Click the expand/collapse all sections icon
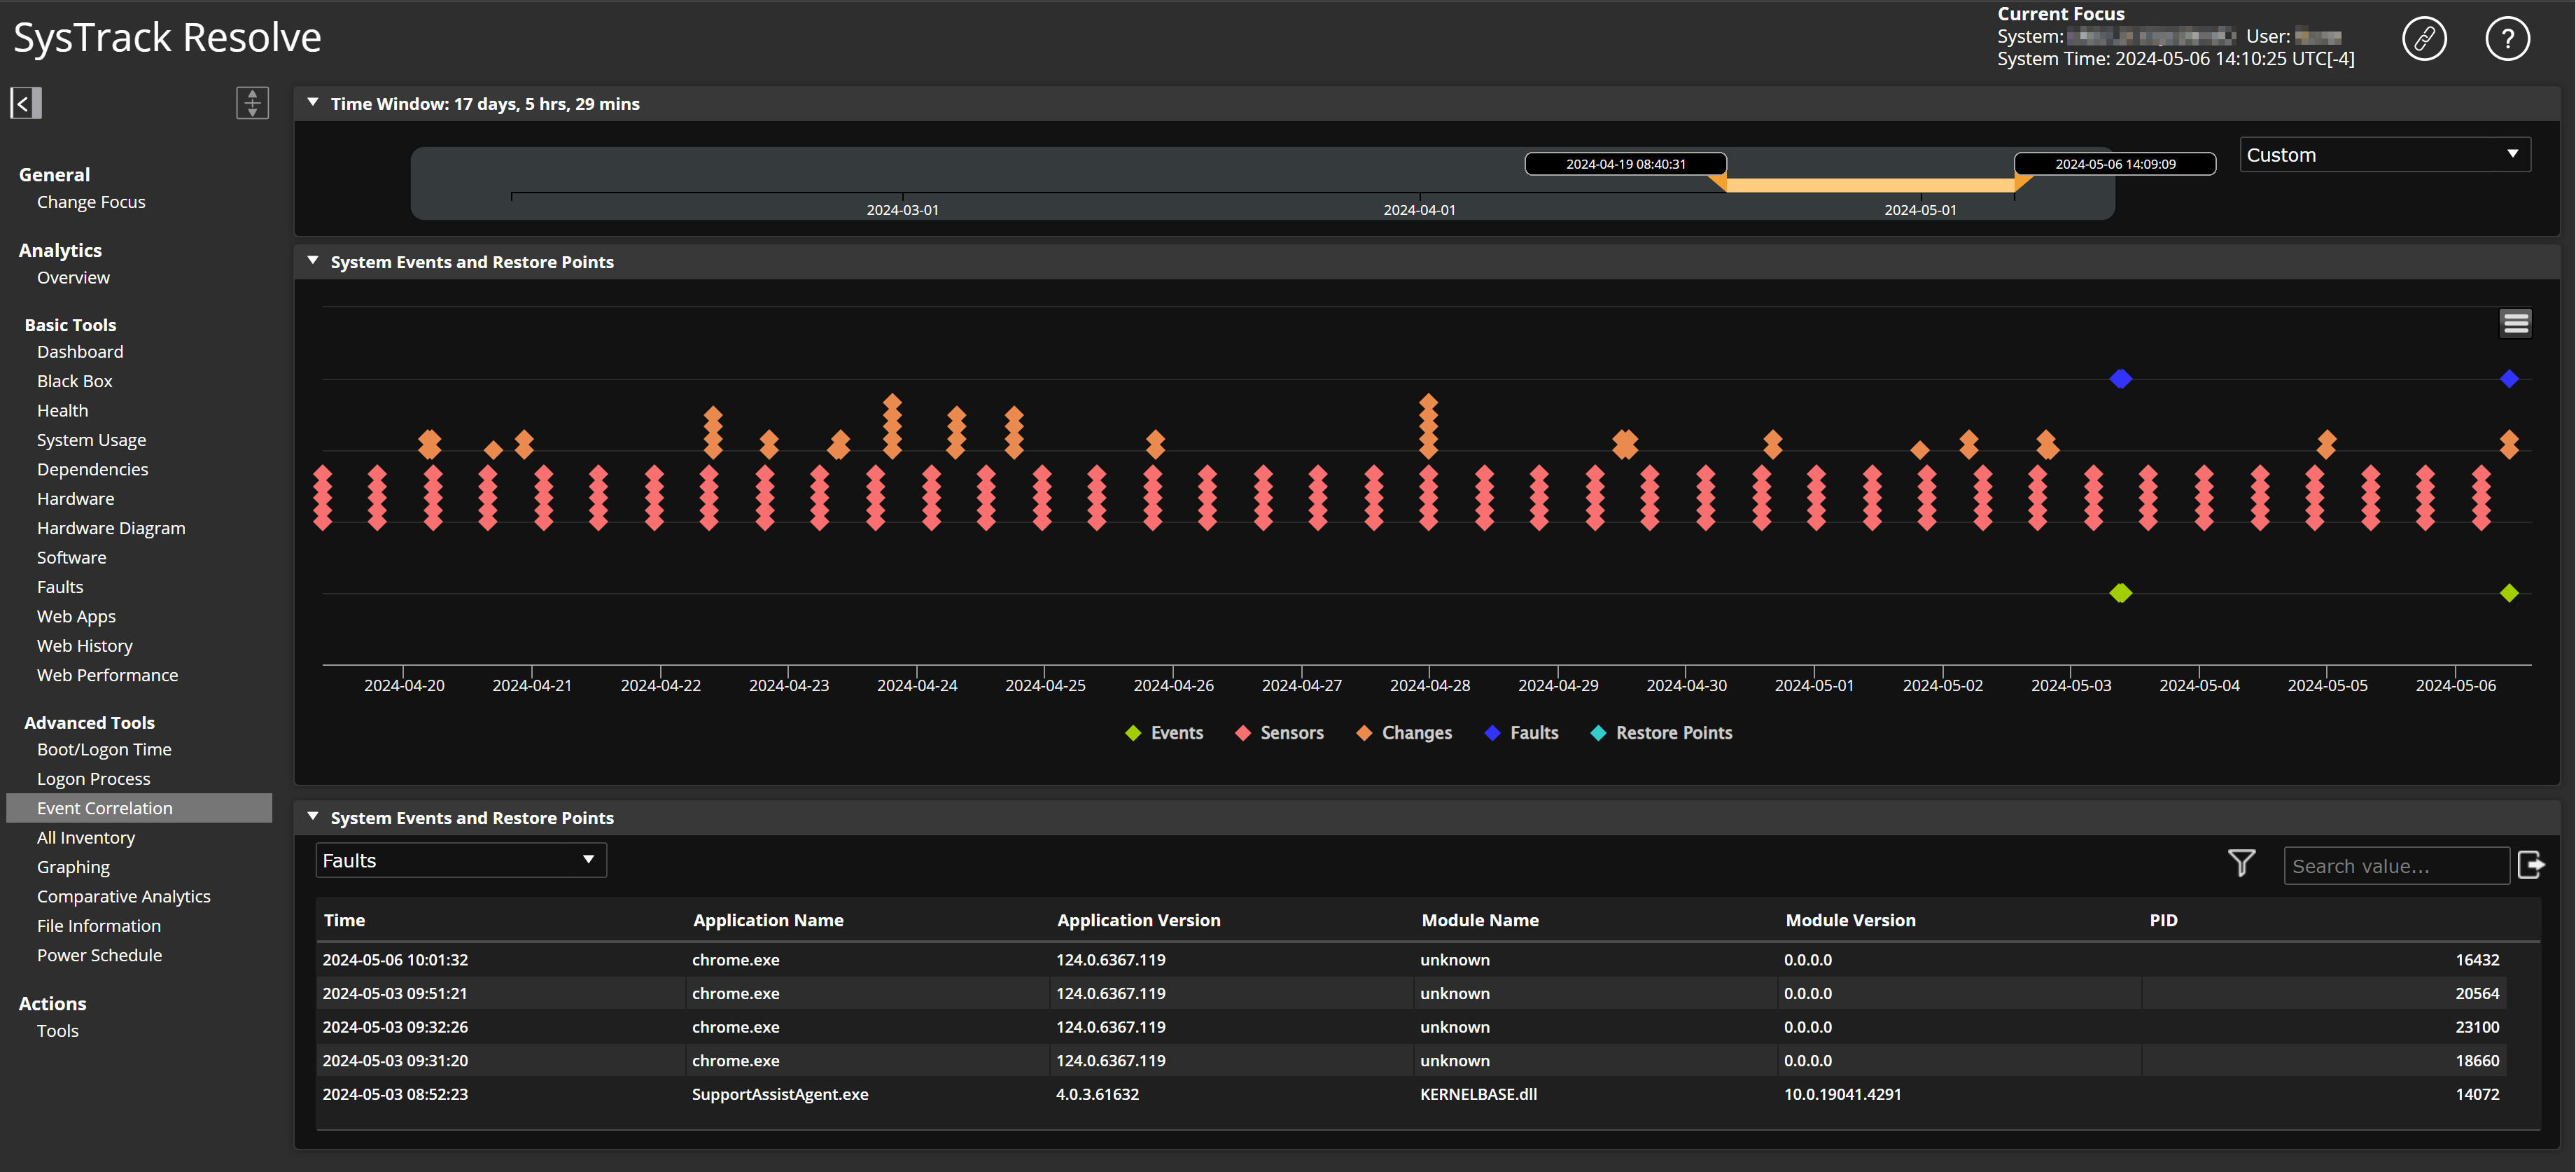This screenshot has height=1172, width=2576. point(252,103)
